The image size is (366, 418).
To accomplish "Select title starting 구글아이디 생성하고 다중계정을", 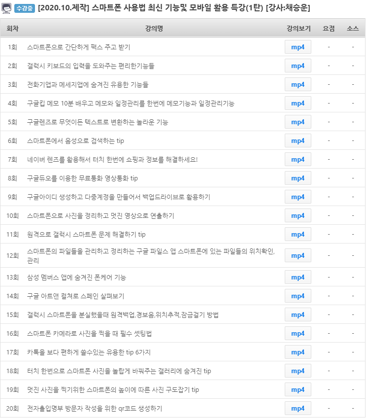I will coord(119,197).
